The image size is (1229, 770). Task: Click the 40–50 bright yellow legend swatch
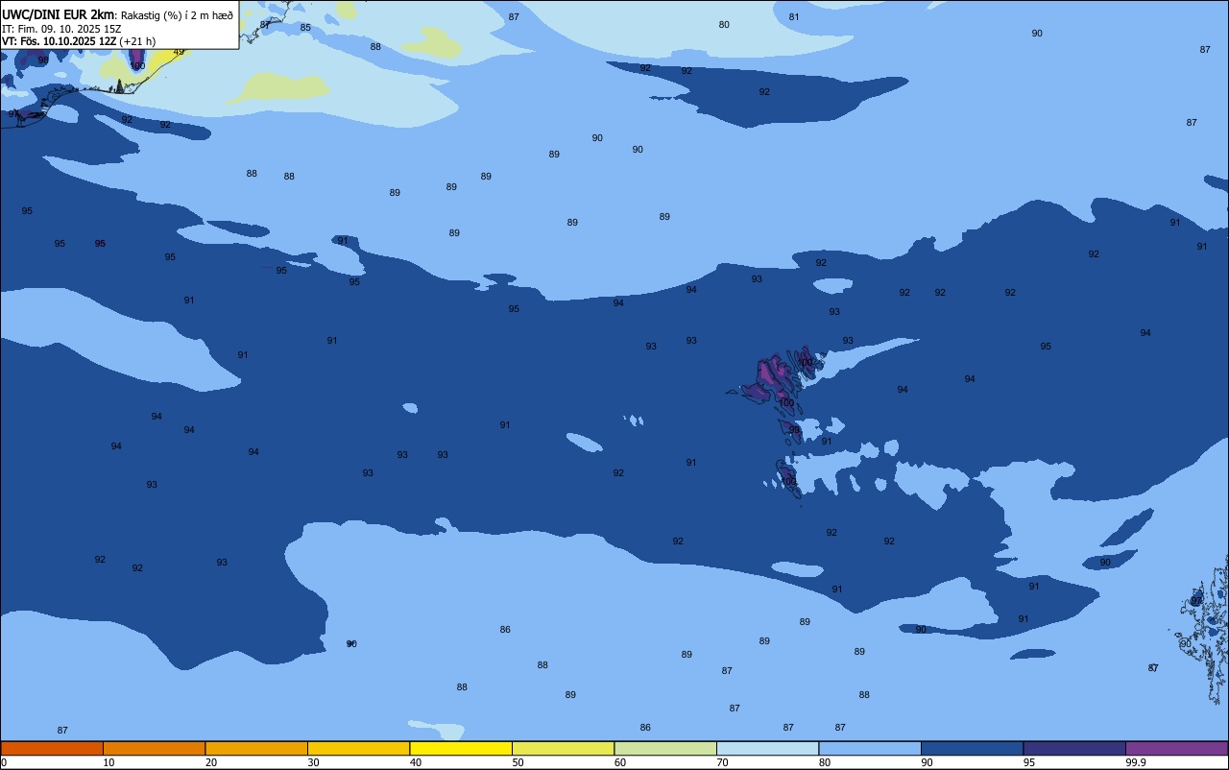click(x=461, y=748)
